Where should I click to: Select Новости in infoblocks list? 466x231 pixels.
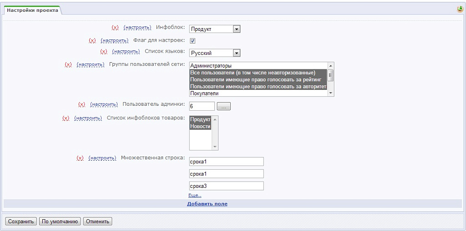200,126
